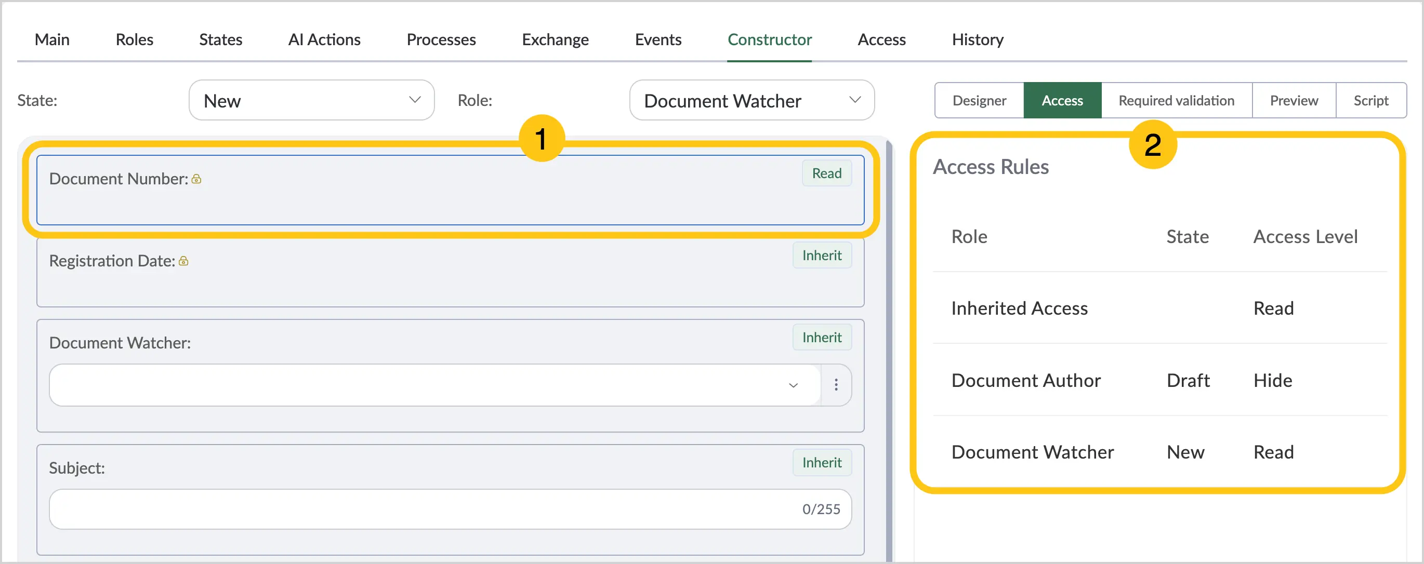The width and height of the screenshot is (1424, 564).
Task: Open the State dropdown showing New
Action: [x=311, y=100]
